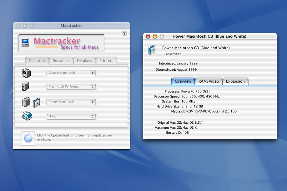Viewport: 287px width, 191px height.
Task: Select the Overview tab
Action: (183, 81)
